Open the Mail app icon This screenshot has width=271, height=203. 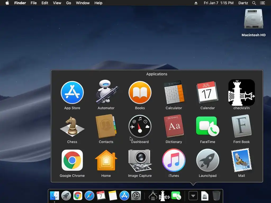[x=241, y=160]
